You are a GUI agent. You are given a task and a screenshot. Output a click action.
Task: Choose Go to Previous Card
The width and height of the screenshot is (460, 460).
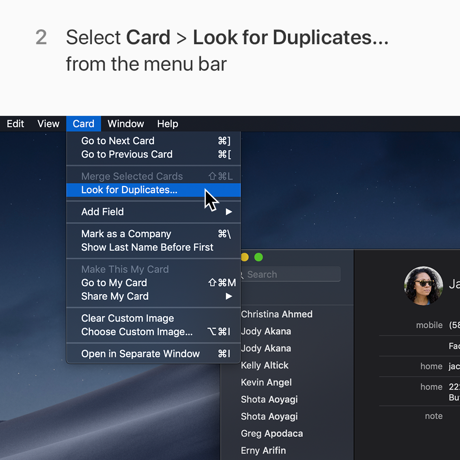(153, 154)
